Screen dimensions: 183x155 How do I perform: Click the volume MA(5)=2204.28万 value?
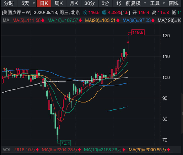click(59, 150)
